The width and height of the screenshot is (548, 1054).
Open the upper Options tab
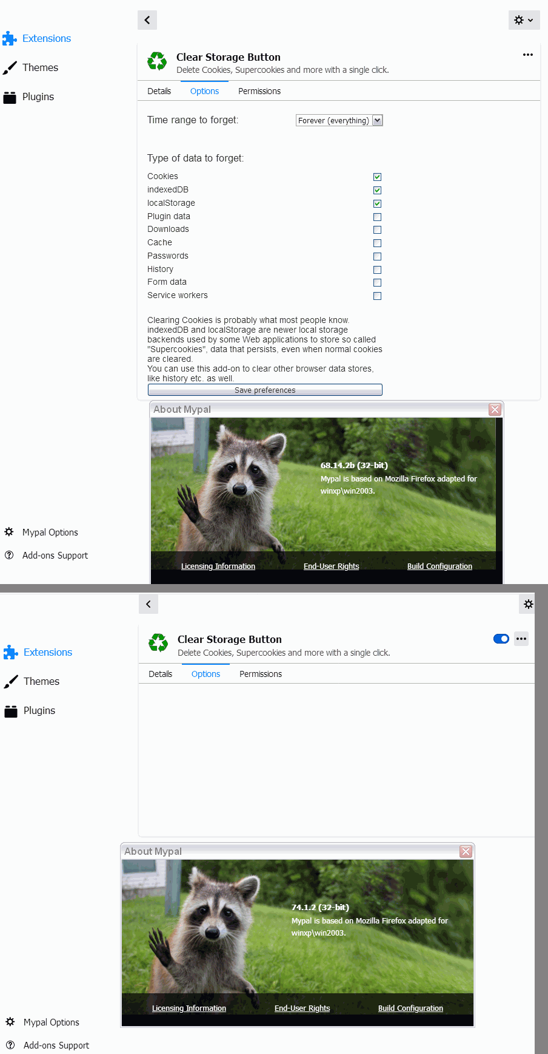[204, 91]
